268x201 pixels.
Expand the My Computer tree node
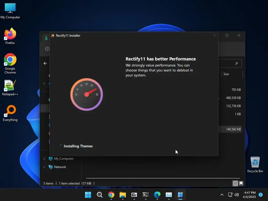coord(44,159)
